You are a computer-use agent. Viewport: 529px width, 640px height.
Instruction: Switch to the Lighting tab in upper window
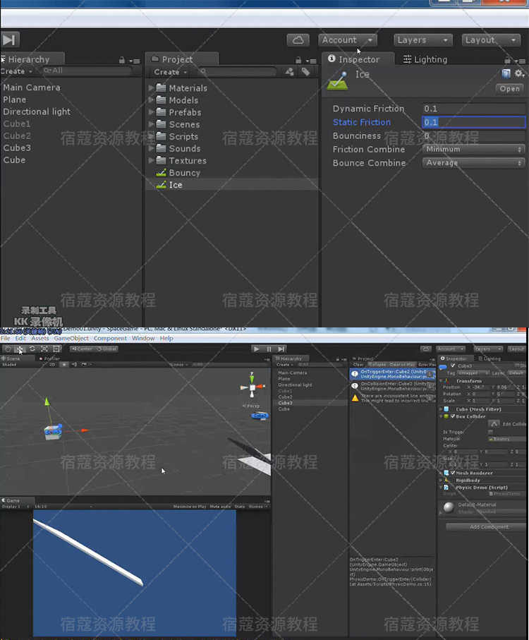coord(425,59)
